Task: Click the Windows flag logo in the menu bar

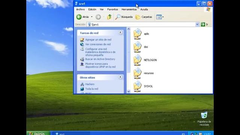Action: point(208,9)
